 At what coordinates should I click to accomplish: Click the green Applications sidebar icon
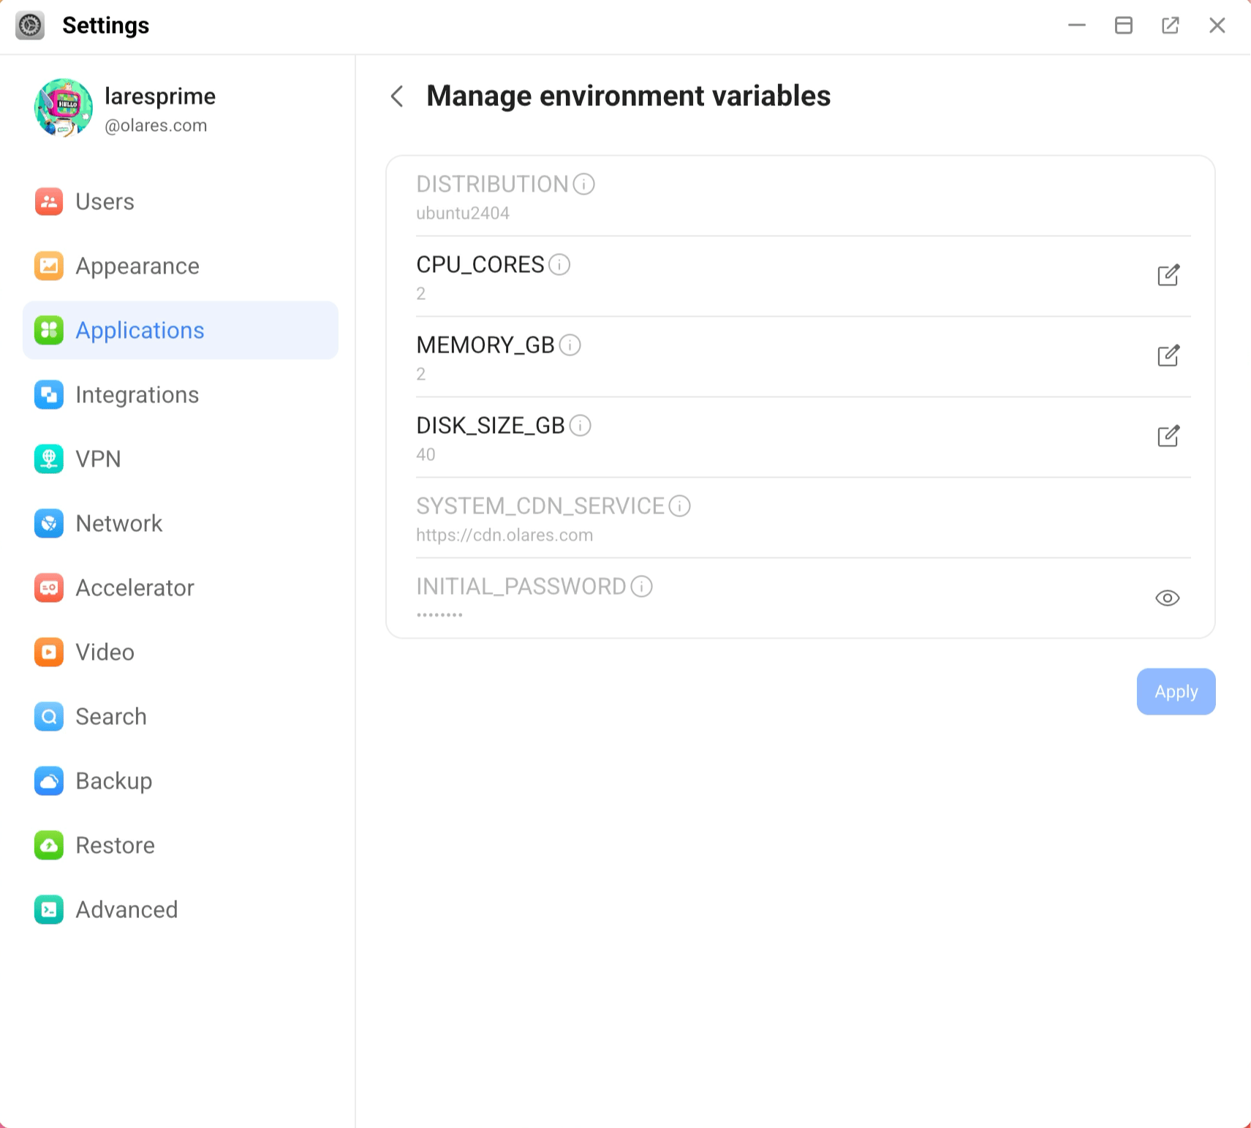click(x=49, y=330)
